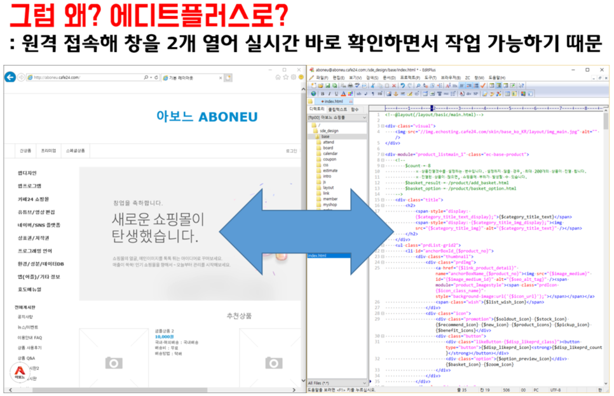
Task: Click the browser Forward arrow button
Action: 21,77
